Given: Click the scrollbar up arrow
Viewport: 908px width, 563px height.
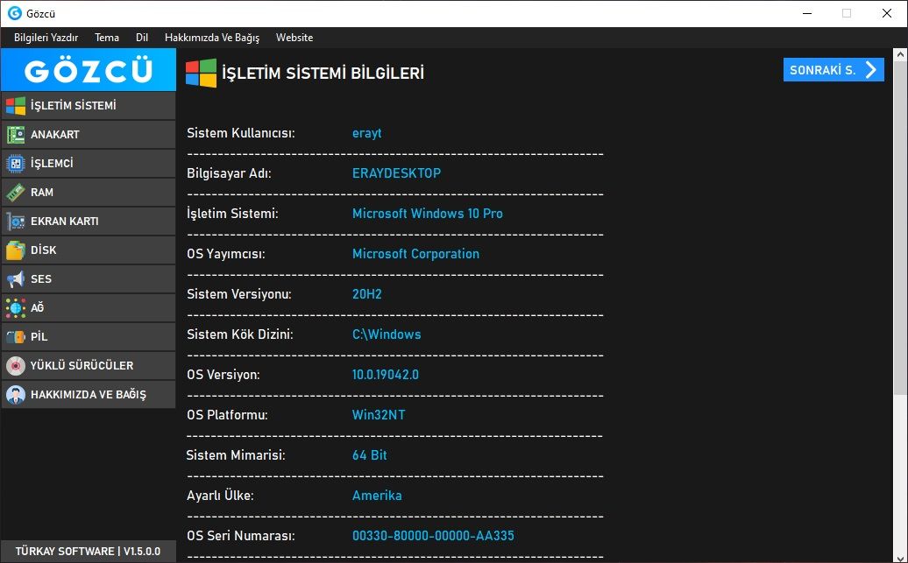Looking at the screenshot, I should tap(900, 55).
